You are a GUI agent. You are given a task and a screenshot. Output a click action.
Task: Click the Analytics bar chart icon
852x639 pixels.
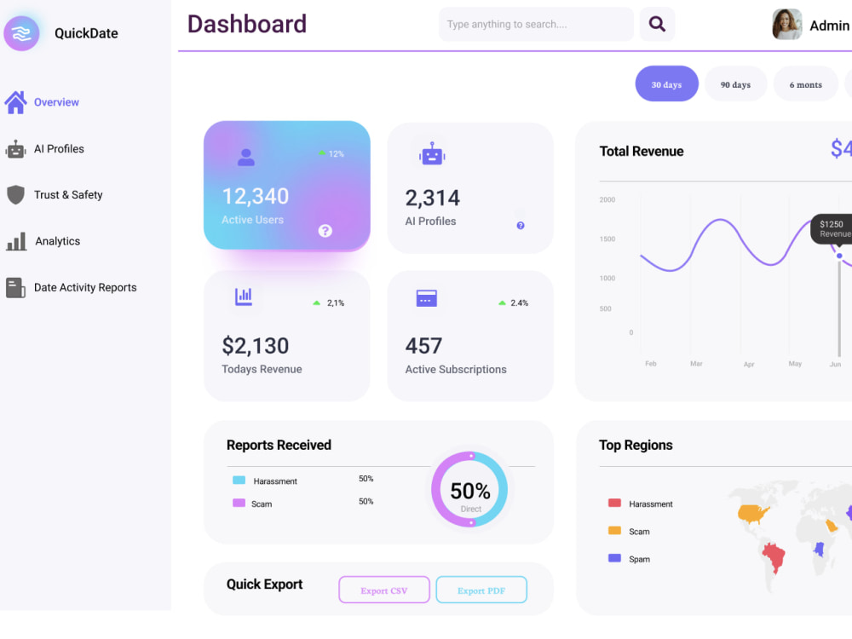(16, 241)
